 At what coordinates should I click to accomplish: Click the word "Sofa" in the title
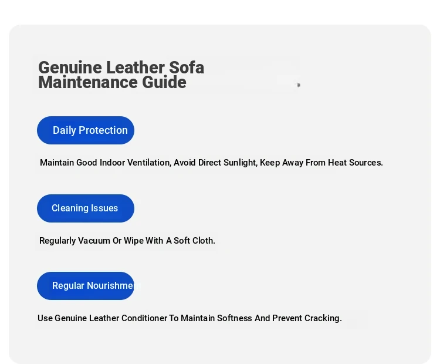coord(187,68)
